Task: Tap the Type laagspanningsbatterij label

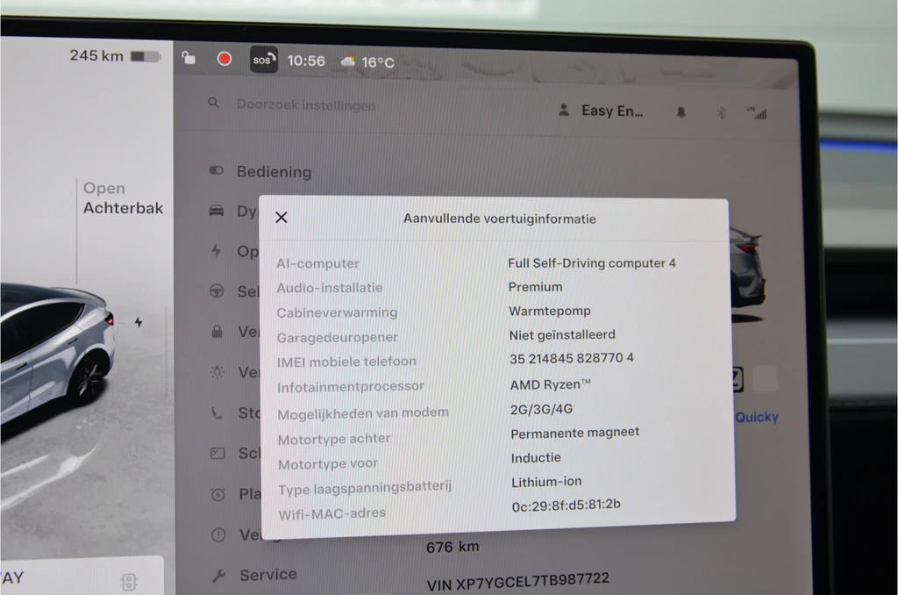Action: click(365, 488)
